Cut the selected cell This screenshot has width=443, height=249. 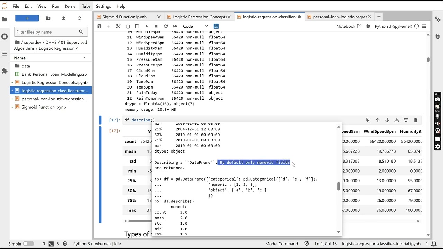(x=118, y=26)
